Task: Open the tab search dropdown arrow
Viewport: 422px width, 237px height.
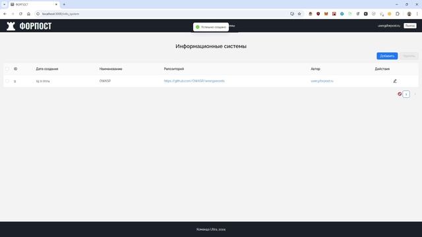Action: [x=5, y=5]
